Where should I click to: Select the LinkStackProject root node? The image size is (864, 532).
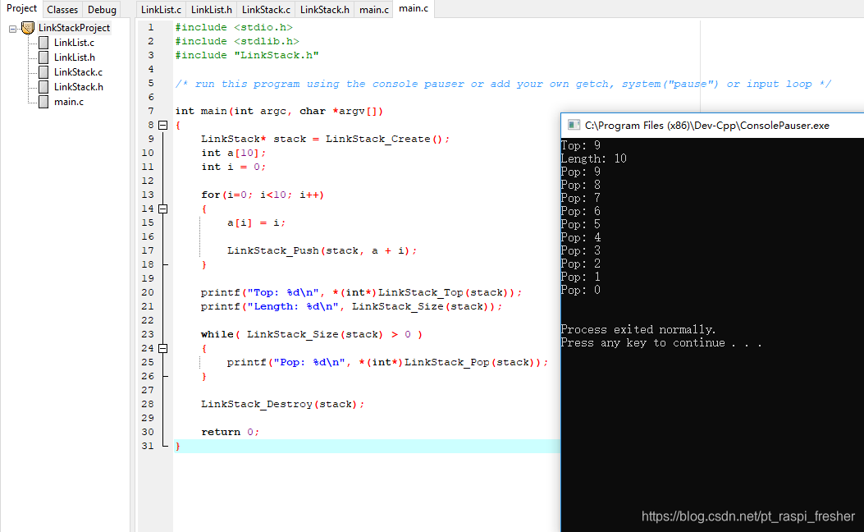coord(74,28)
